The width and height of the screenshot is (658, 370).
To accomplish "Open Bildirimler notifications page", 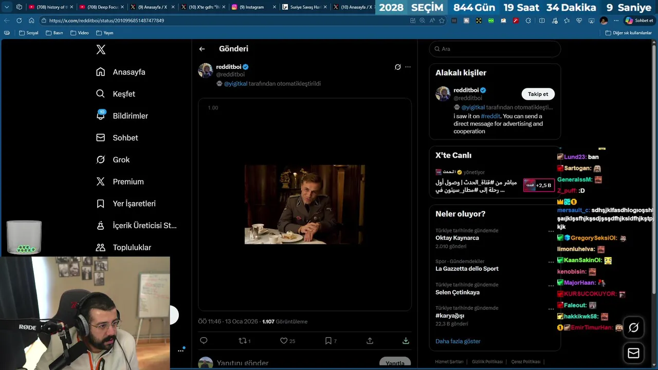I will [122, 116].
